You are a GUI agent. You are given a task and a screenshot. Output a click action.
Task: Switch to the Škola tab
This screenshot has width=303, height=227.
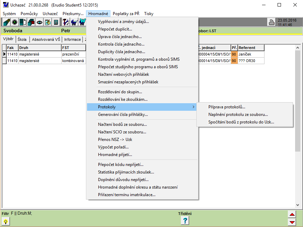[22, 39]
